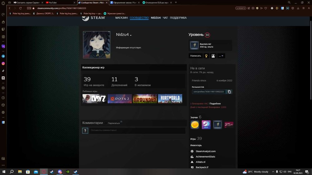Open Telegram in the sidebar
The image size is (312, 175).
pyautogui.click(x=3, y=56)
